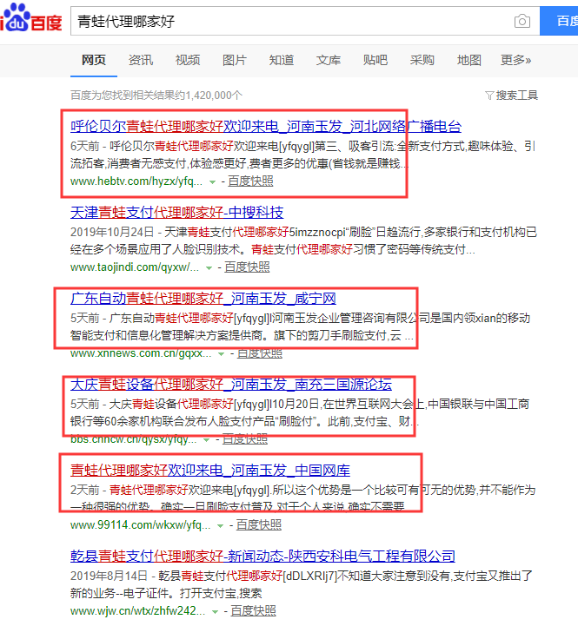The height and width of the screenshot is (626, 578).
Task: Switch to the 地图 tab
Action: pos(468,60)
